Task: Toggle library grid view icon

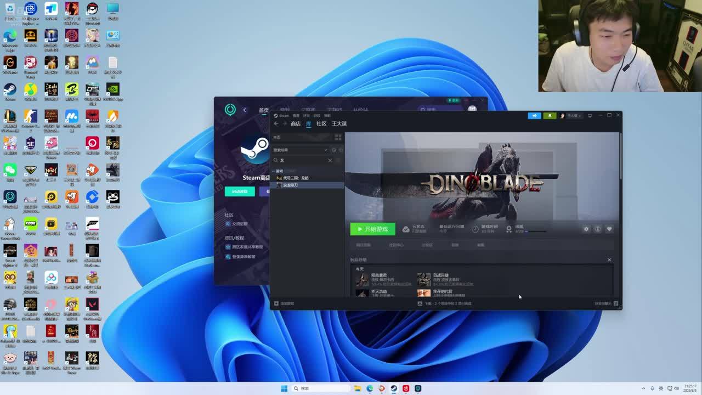Action: click(x=338, y=137)
